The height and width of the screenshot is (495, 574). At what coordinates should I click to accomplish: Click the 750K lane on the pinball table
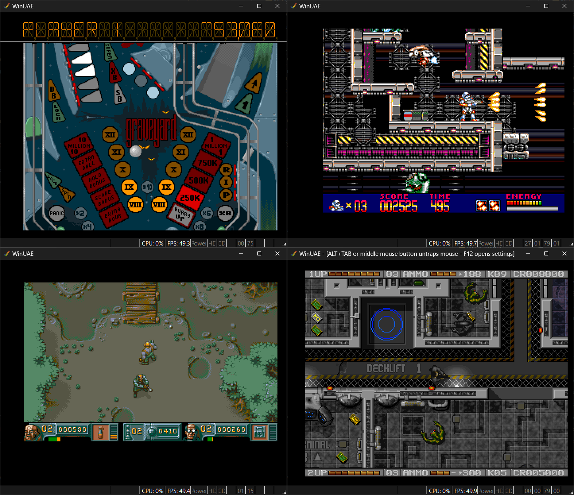(x=207, y=162)
